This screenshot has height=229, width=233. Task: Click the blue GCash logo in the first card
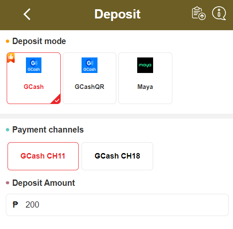[x=33, y=65]
